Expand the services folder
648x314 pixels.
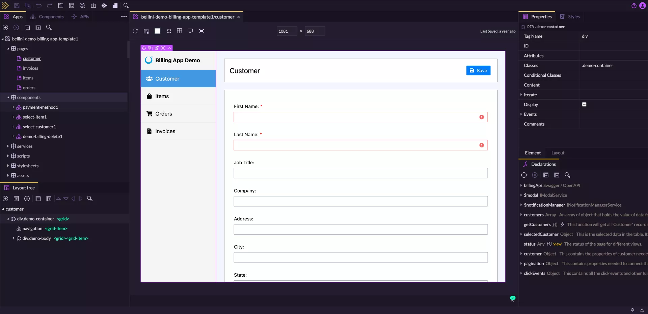coord(8,146)
